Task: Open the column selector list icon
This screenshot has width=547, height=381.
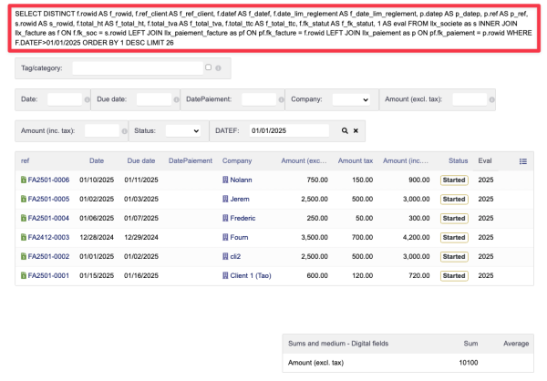Action: click(x=522, y=160)
